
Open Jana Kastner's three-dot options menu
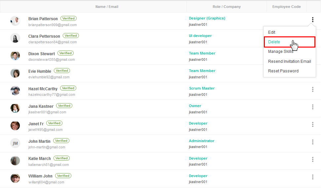313,107
